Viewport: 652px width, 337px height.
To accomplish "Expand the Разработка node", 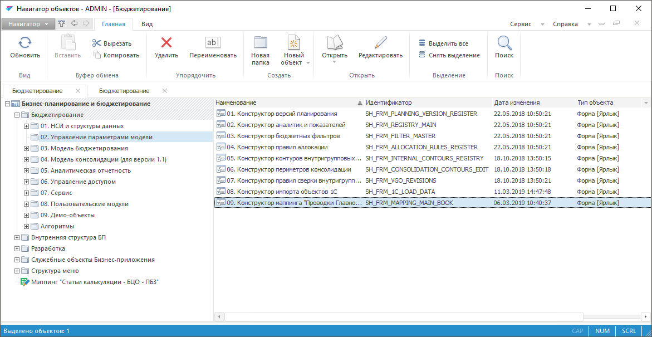I will [17, 249].
